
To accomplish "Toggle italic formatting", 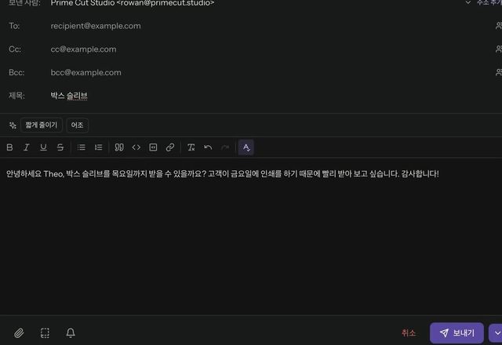I will coord(26,147).
